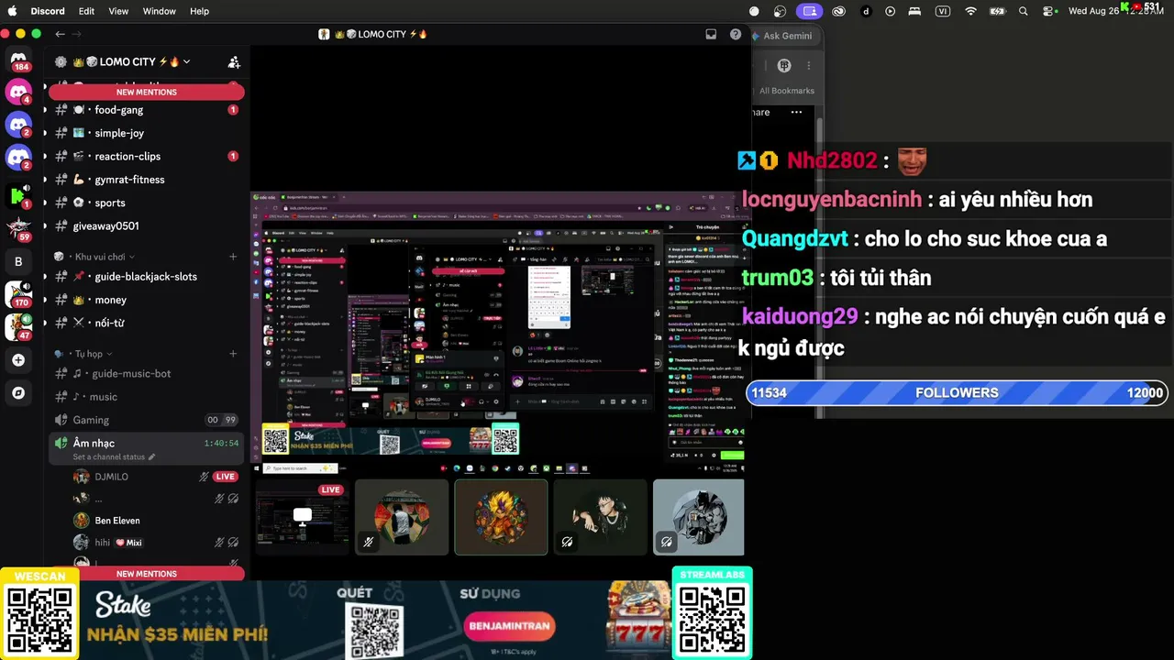The height and width of the screenshot is (660, 1174).
Task: Open the sports channel
Action: tap(145, 203)
